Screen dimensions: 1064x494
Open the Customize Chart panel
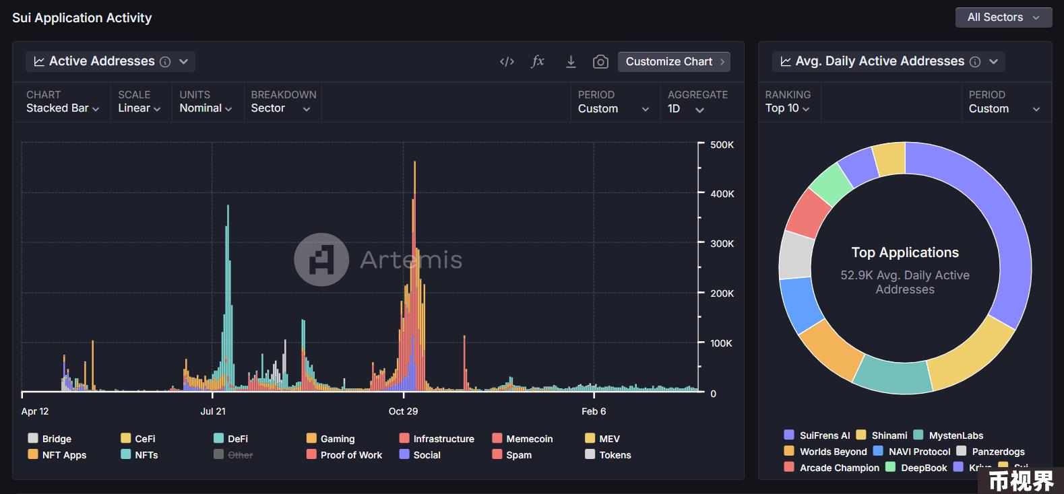[x=674, y=62]
